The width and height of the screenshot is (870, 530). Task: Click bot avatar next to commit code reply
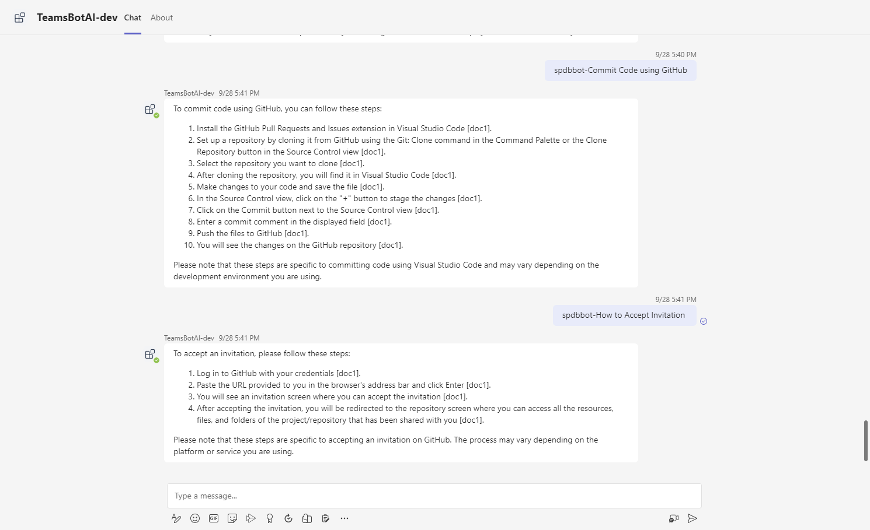tap(151, 110)
